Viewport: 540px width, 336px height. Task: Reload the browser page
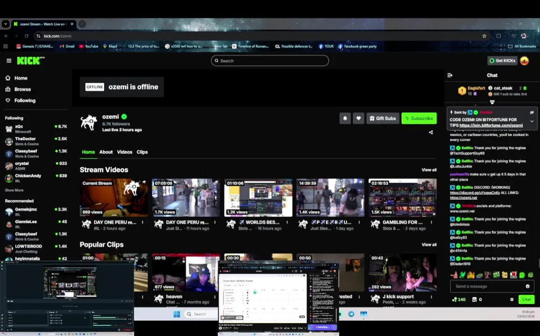point(26,36)
